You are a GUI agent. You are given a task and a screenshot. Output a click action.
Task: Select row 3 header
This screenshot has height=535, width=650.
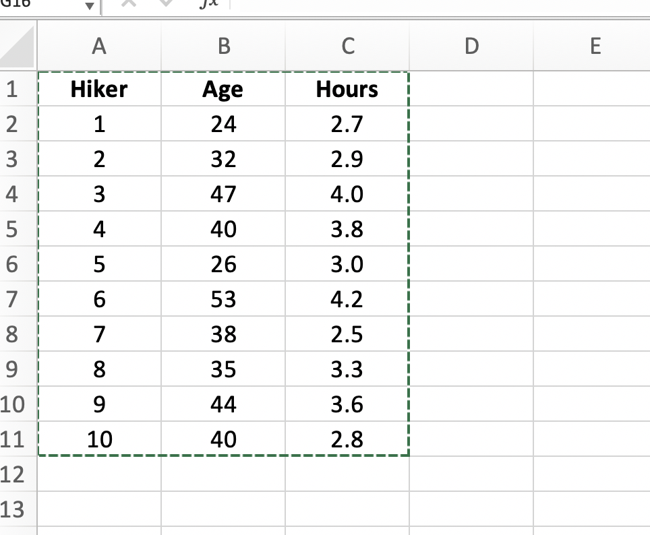pyautogui.click(x=18, y=159)
